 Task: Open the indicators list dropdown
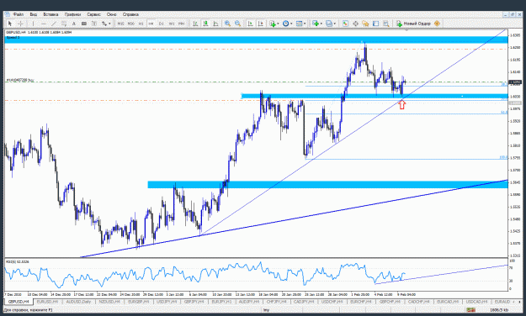(x=274, y=24)
